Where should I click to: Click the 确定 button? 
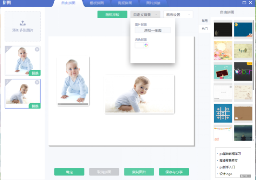click(x=69, y=172)
